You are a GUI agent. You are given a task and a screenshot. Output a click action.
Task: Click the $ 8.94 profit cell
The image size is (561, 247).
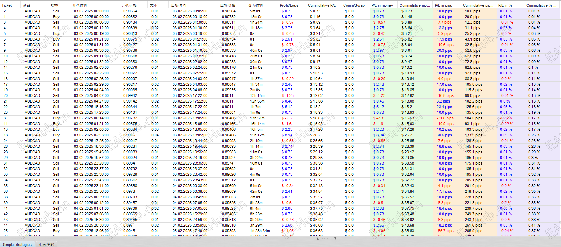click(287, 135)
